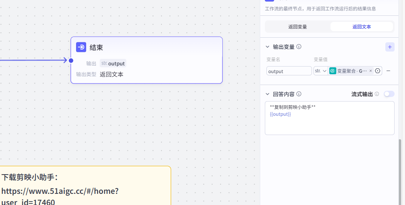Click the 结束 node input connection dot
405x205 pixels.
71,60
